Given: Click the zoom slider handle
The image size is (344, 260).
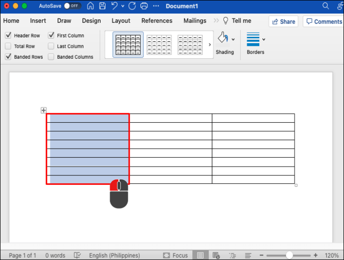Looking at the screenshot, I should (289, 255).
